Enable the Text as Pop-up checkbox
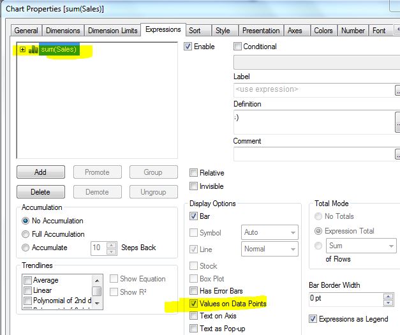 click(193, 329)
